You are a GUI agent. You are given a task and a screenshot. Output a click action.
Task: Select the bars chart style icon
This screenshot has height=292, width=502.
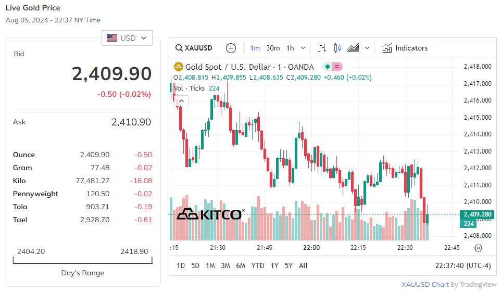pos(322,48)
